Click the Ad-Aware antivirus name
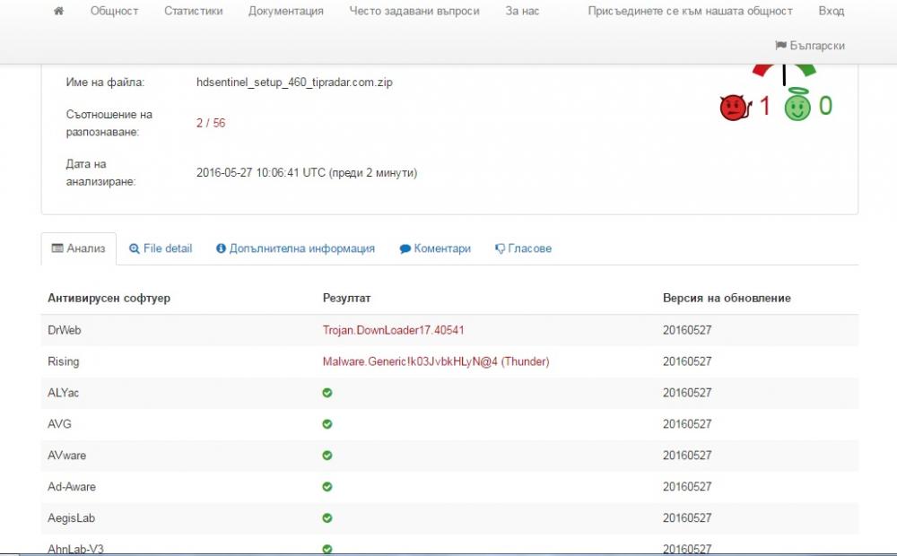 [x=72, y=487]
